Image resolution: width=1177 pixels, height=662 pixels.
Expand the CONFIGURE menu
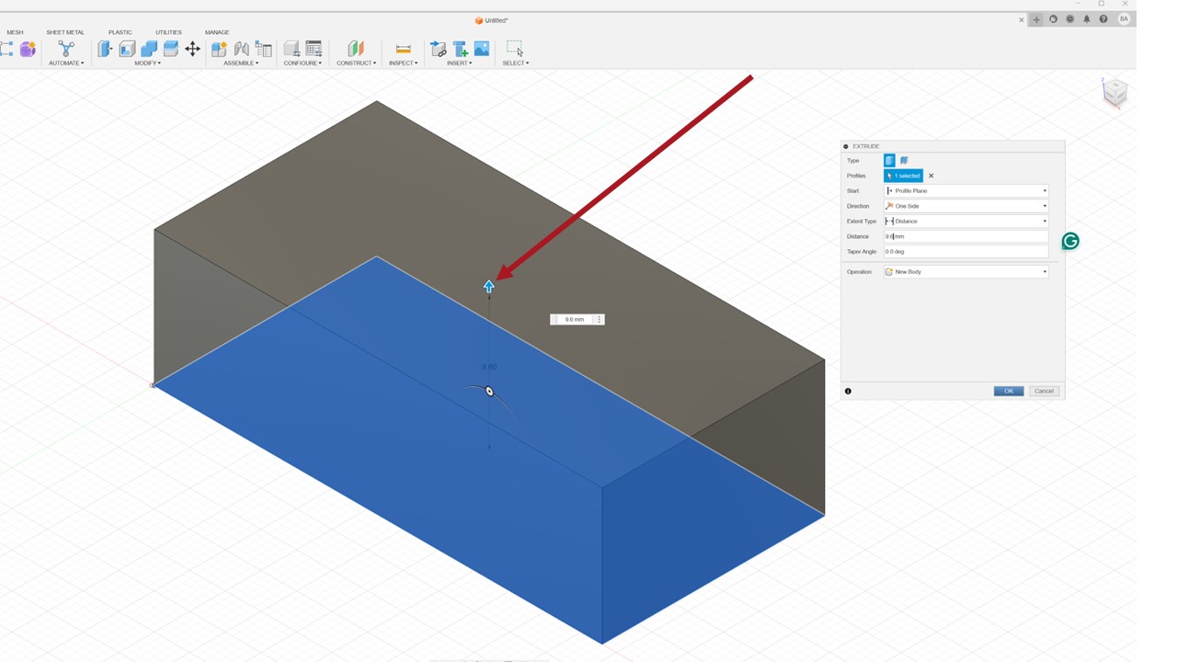point(303,63)
